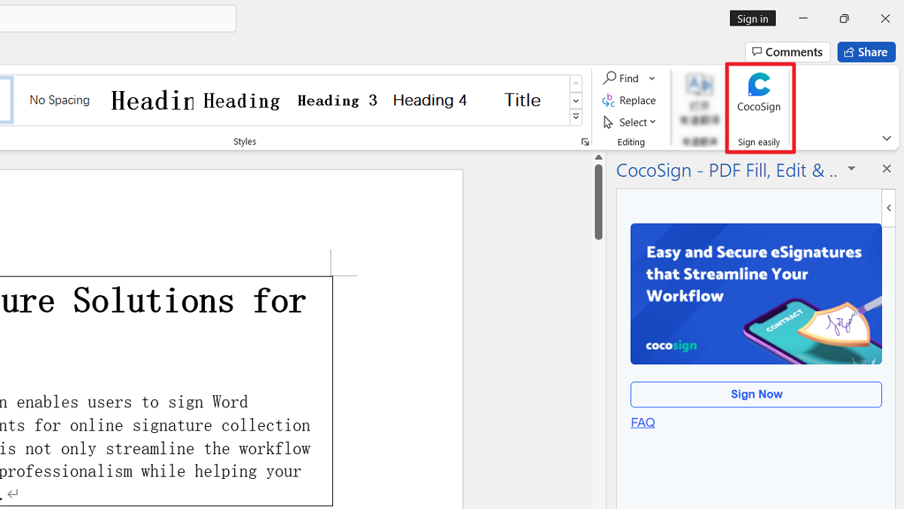The image size is (904, 509).
Task: Apply the No Spacing style
Action: 60,100
